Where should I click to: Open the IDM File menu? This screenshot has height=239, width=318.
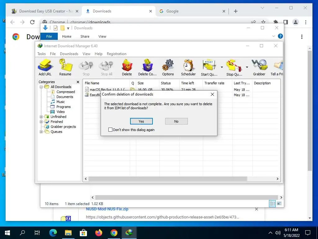click(x=53, y=54)
